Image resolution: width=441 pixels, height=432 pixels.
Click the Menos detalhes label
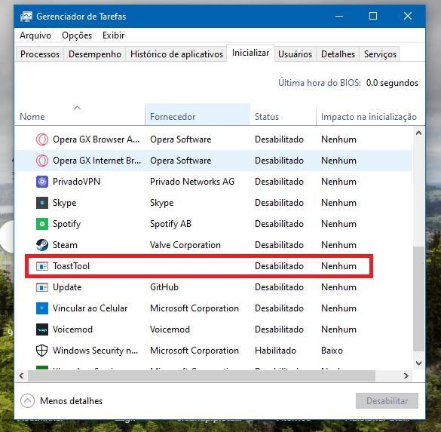click(x=71, y=401)
